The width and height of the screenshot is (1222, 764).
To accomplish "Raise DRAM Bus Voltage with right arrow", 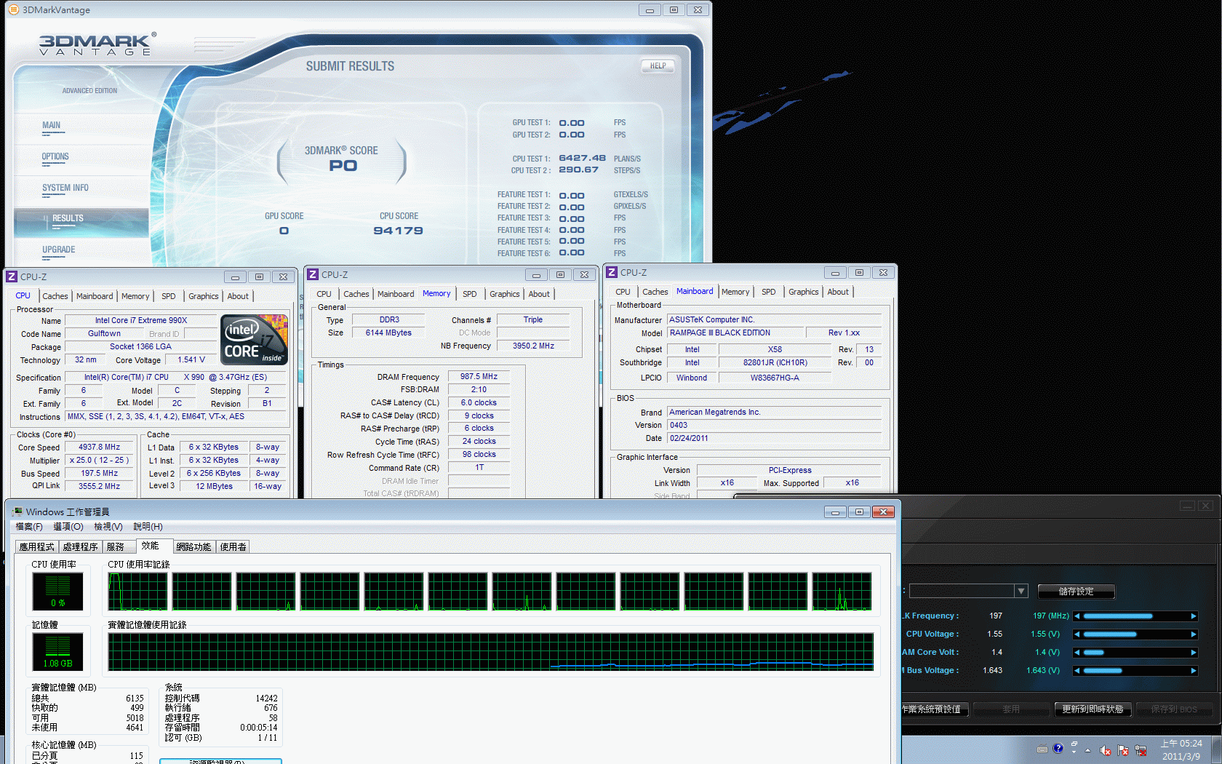I will coord(1194,671).
